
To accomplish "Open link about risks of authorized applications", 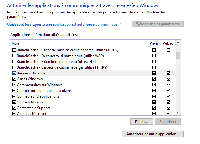I will (64, 24).
